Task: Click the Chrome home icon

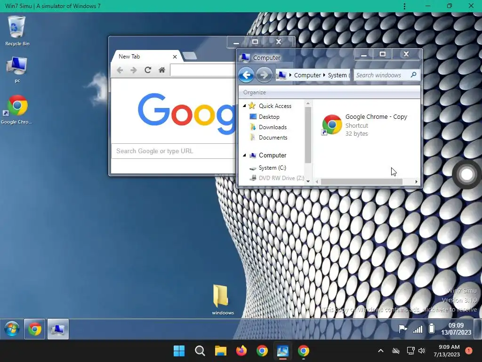Action: [x=162, y=70]
